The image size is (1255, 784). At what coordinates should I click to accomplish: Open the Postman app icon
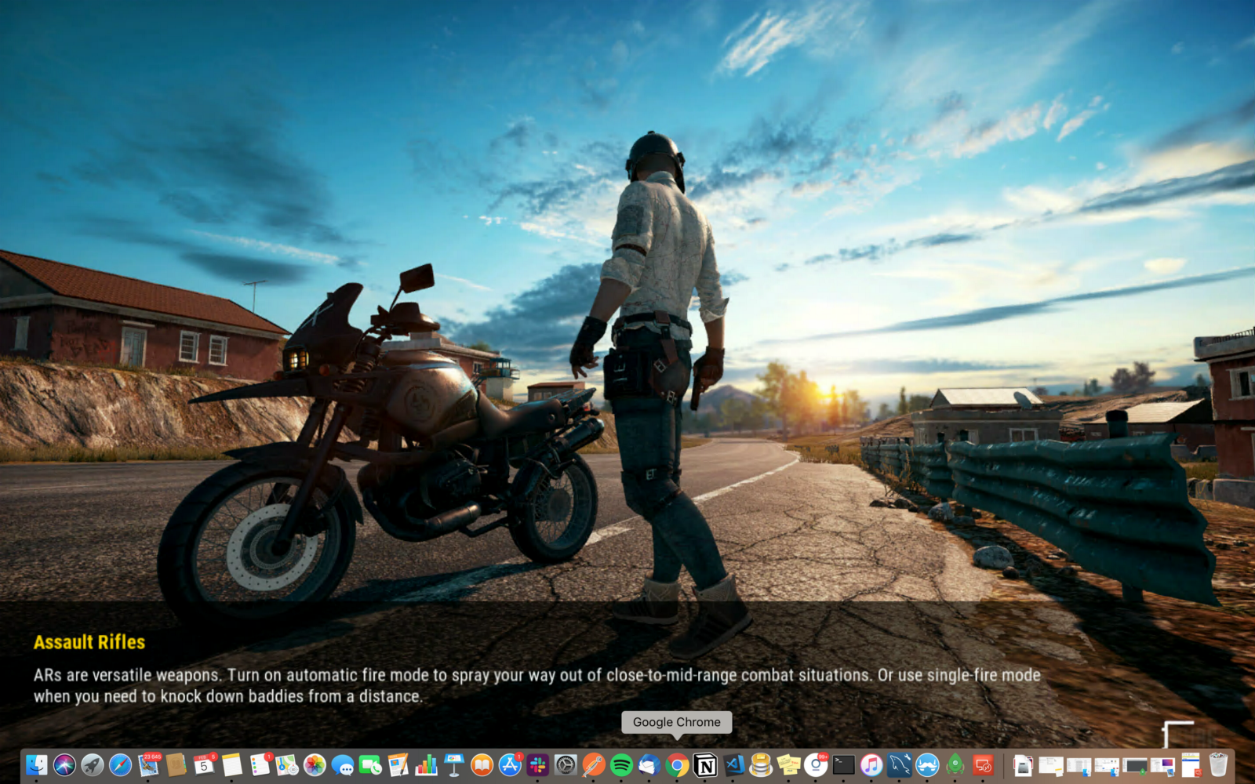(594, 764)
